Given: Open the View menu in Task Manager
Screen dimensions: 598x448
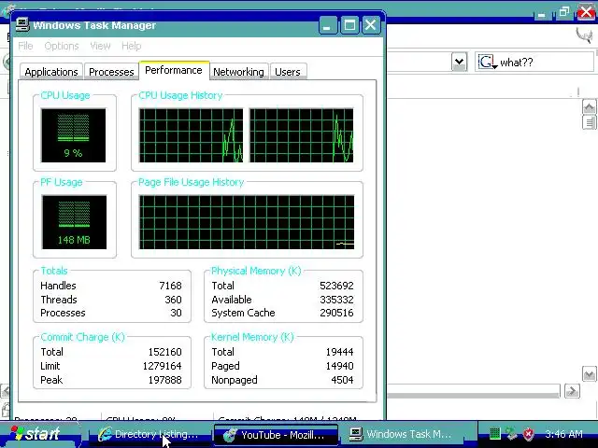Looking at the screenshot, I should click(100, 46).
